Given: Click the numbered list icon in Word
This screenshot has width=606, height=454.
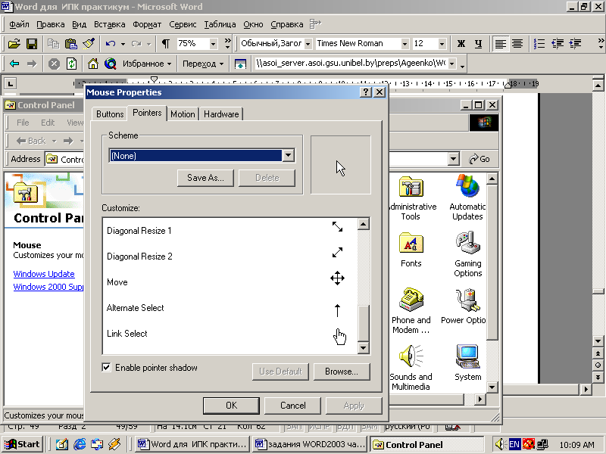Looking at the screenshot, I should [x=539, y=44].
